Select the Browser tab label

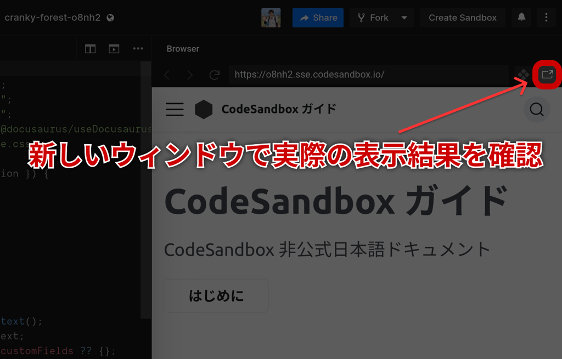183,48
